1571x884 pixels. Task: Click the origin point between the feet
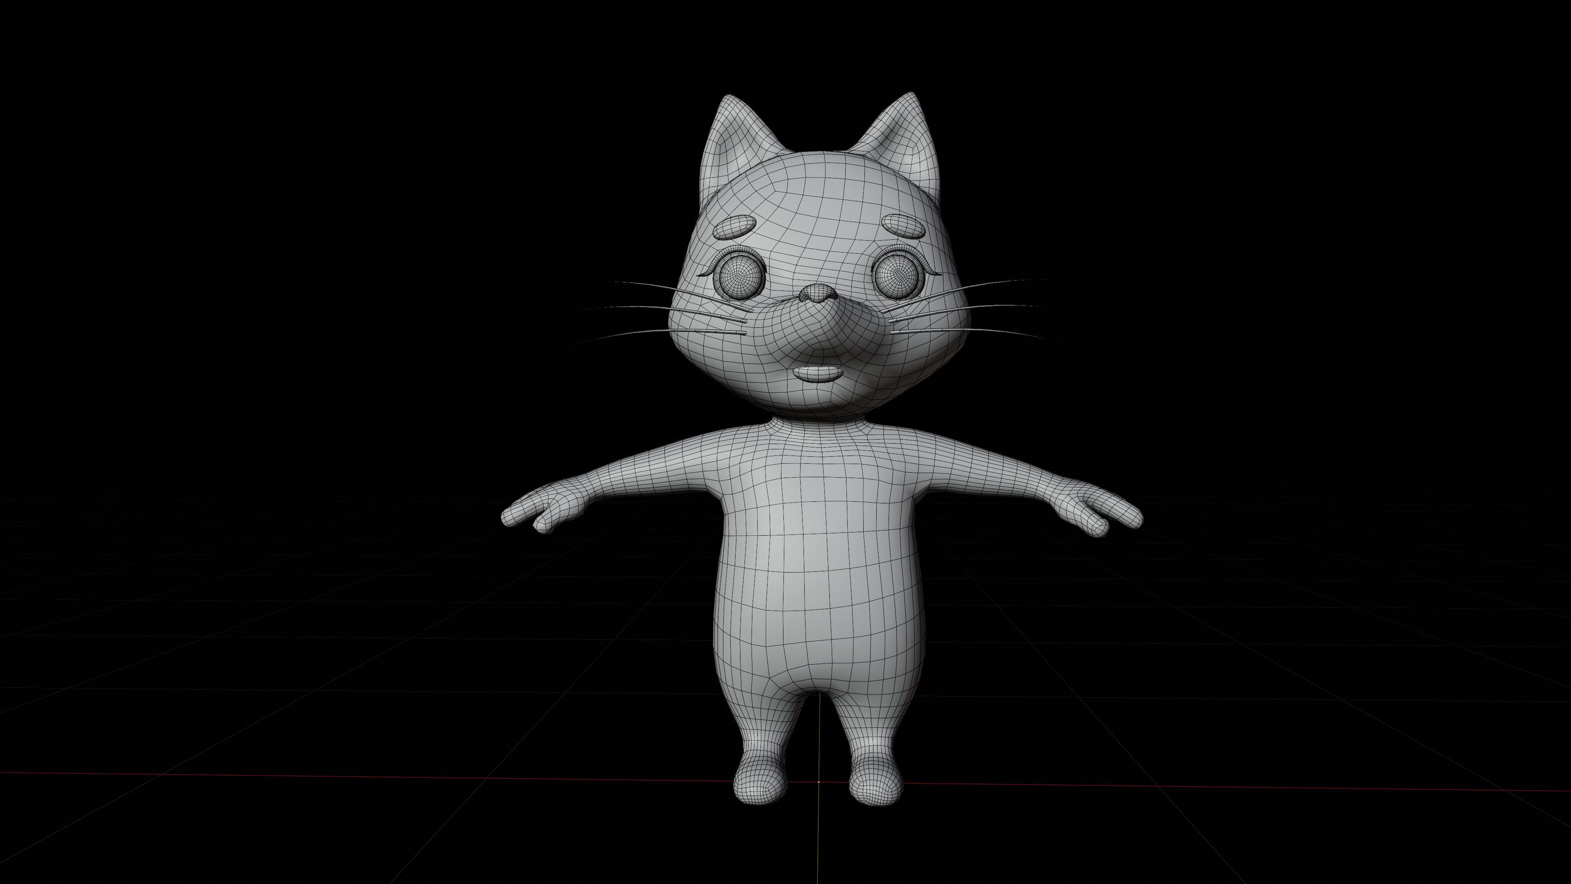(x=818, y=782)
